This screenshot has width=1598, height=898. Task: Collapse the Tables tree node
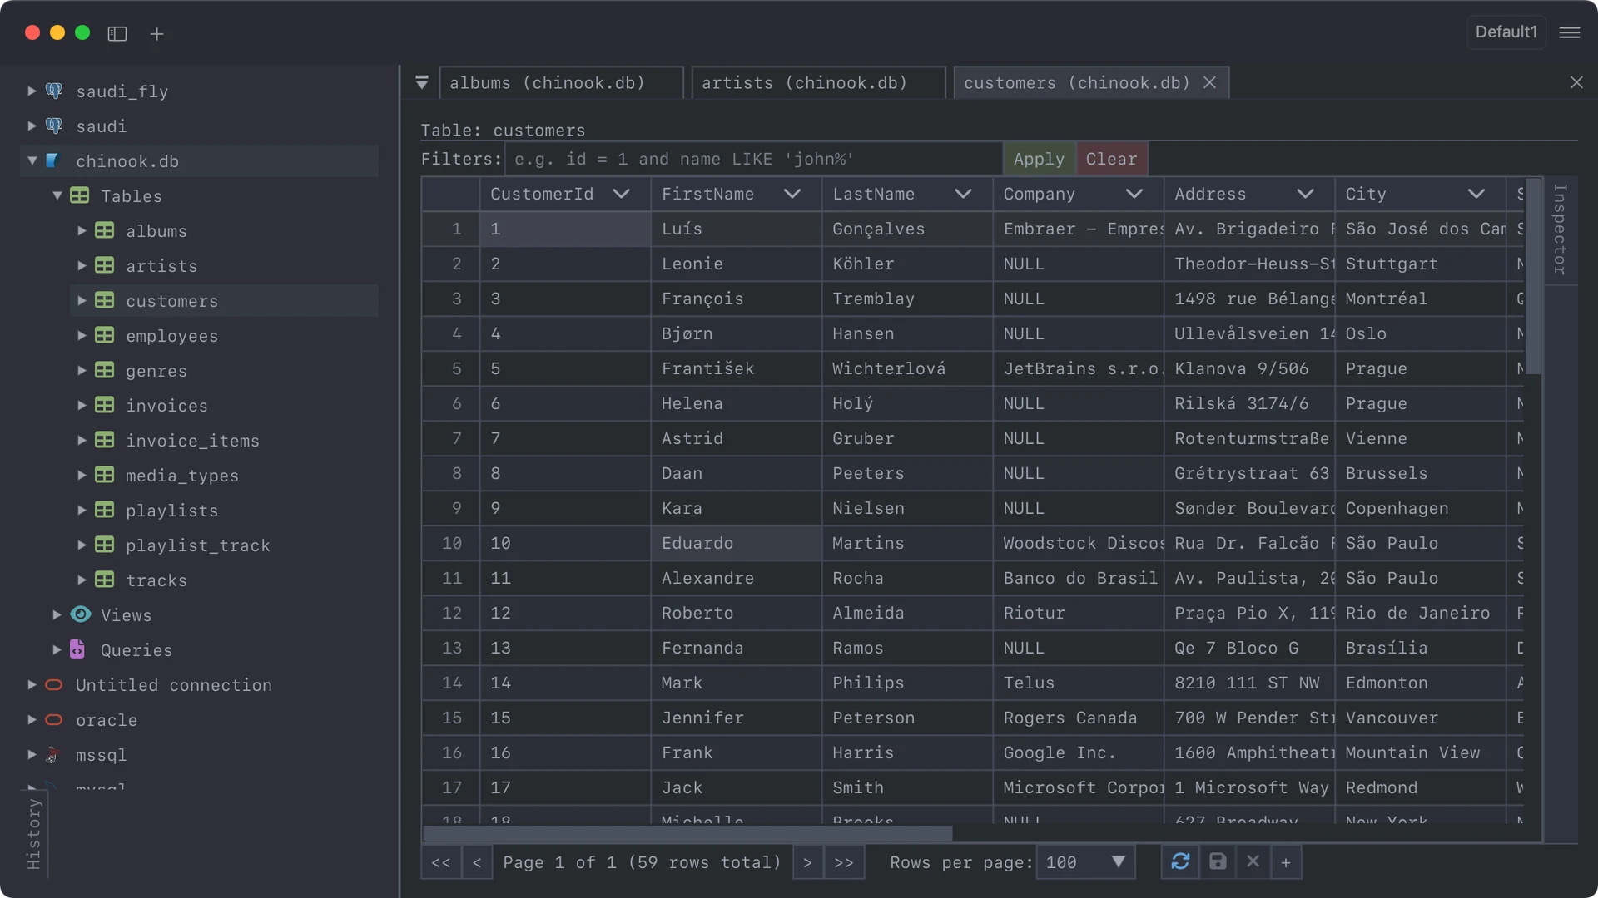tap(57, 195)
